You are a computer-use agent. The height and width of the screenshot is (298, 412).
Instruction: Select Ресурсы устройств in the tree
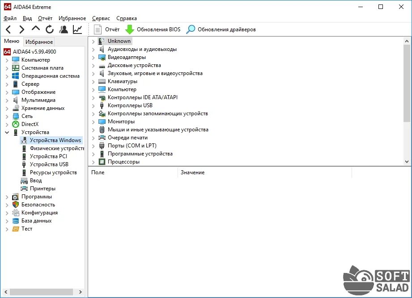(x=53, y=172)
